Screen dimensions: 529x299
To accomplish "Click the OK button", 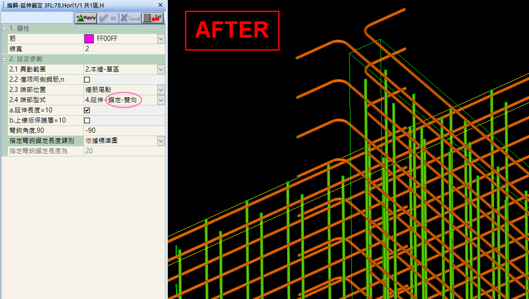I will pyautogui.click(x=108, y=18).
